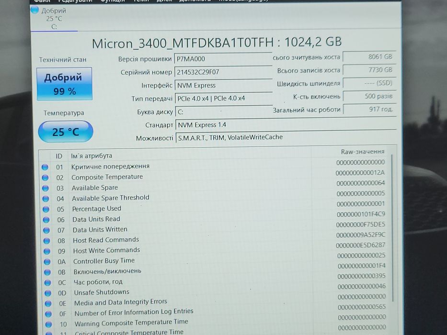Click the raw value 0000000E5D6287
The height and width of the screenshot is (335, 447).
click(361, 245)
